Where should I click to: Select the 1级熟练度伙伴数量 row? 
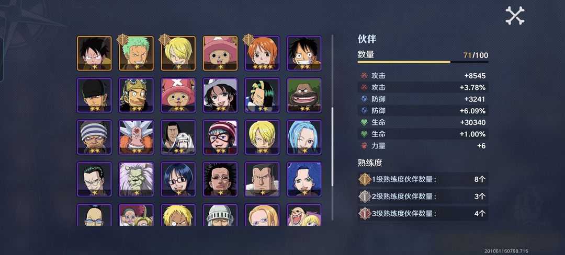click(x=423, y=179)
